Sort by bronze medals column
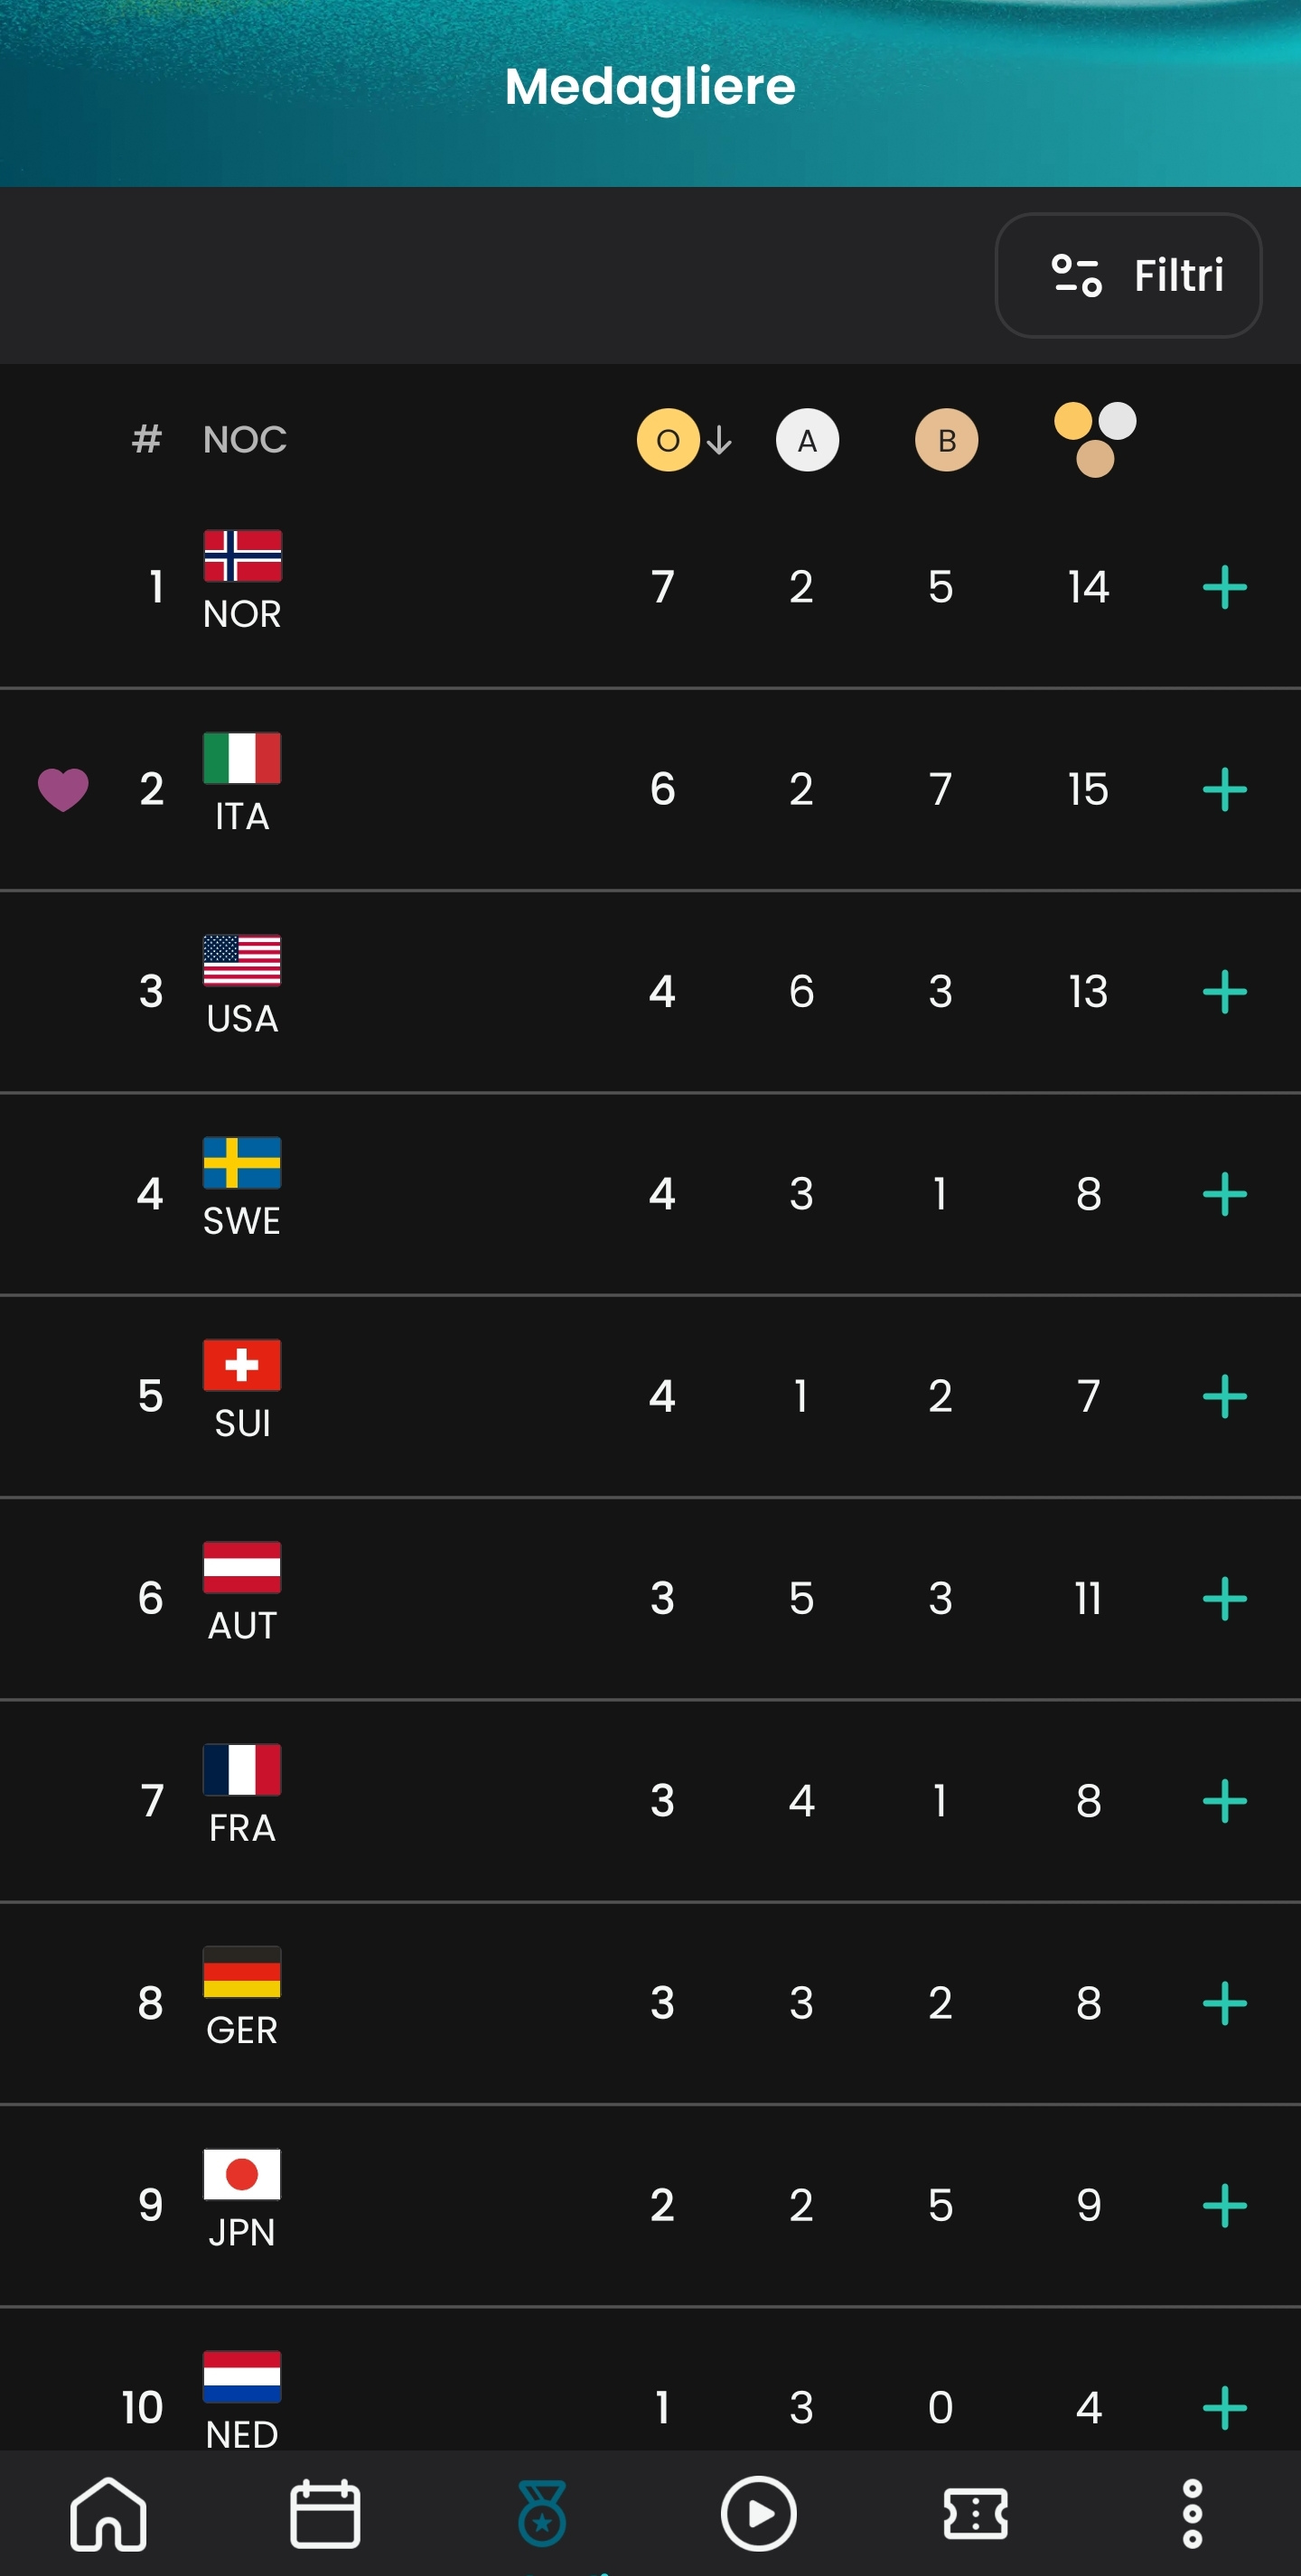The width and height of the screenshot is (1301, 2576). click(x=946, y=440)
